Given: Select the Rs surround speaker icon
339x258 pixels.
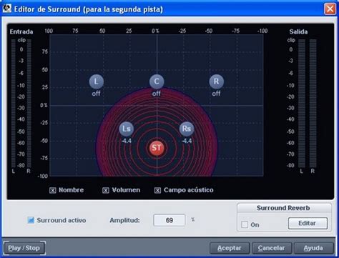Looking at the screenshot, I should tap(187, 129).
